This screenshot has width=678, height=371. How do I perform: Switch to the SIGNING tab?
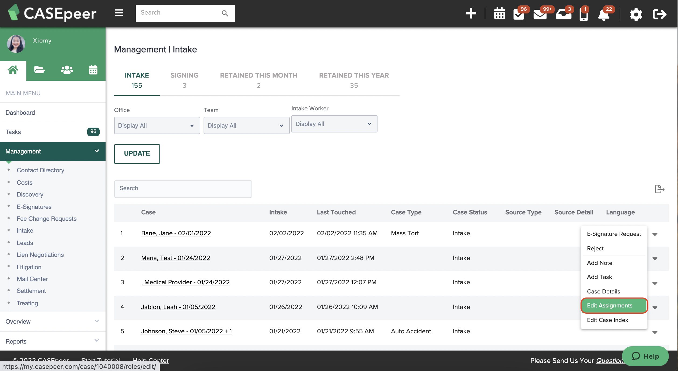(x=184, y=80)
